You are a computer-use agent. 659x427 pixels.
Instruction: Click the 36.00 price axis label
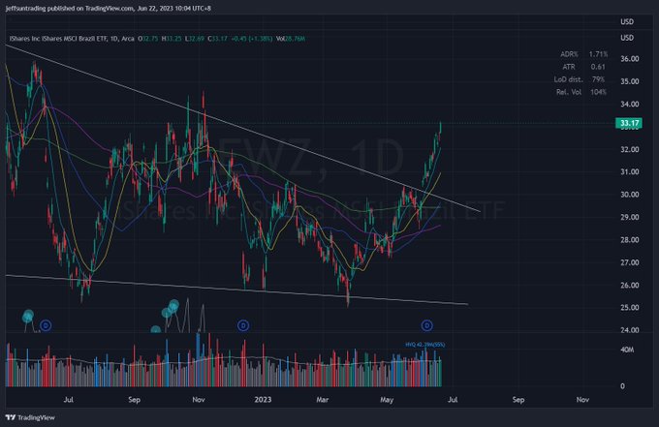[x=630, y=59]
